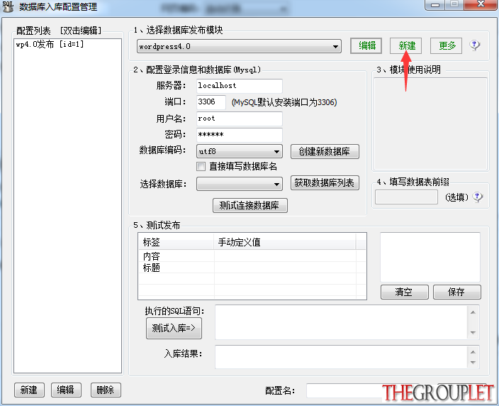Click the 执行的SQL语句 text area
Viewport: 499px width, 406px height.
341,322
